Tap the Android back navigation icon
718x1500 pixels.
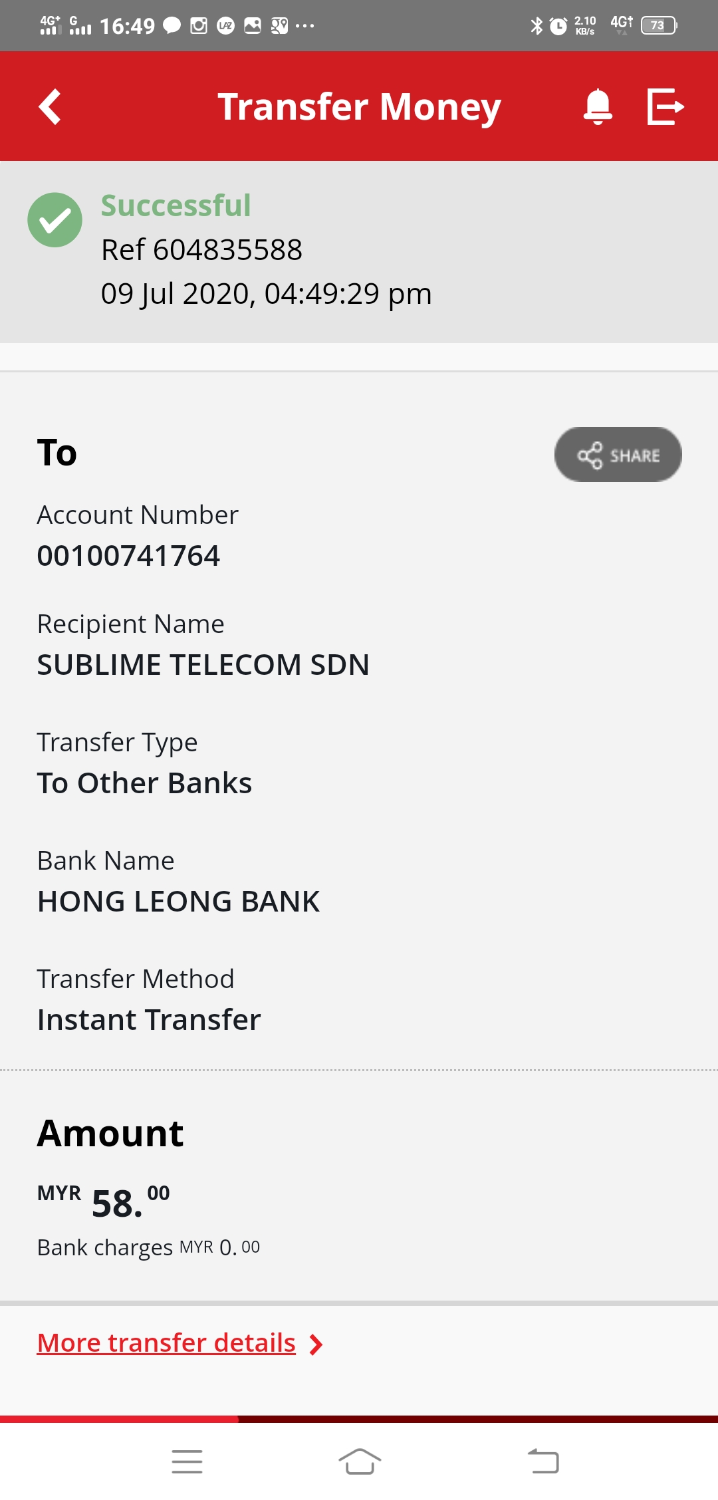(543, 1461)
